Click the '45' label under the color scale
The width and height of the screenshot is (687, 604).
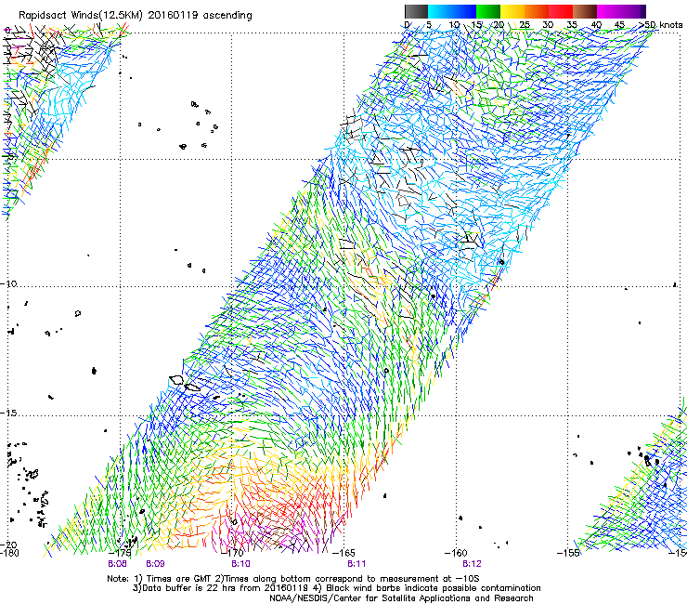pyautogui.click(x=619, y=25)
